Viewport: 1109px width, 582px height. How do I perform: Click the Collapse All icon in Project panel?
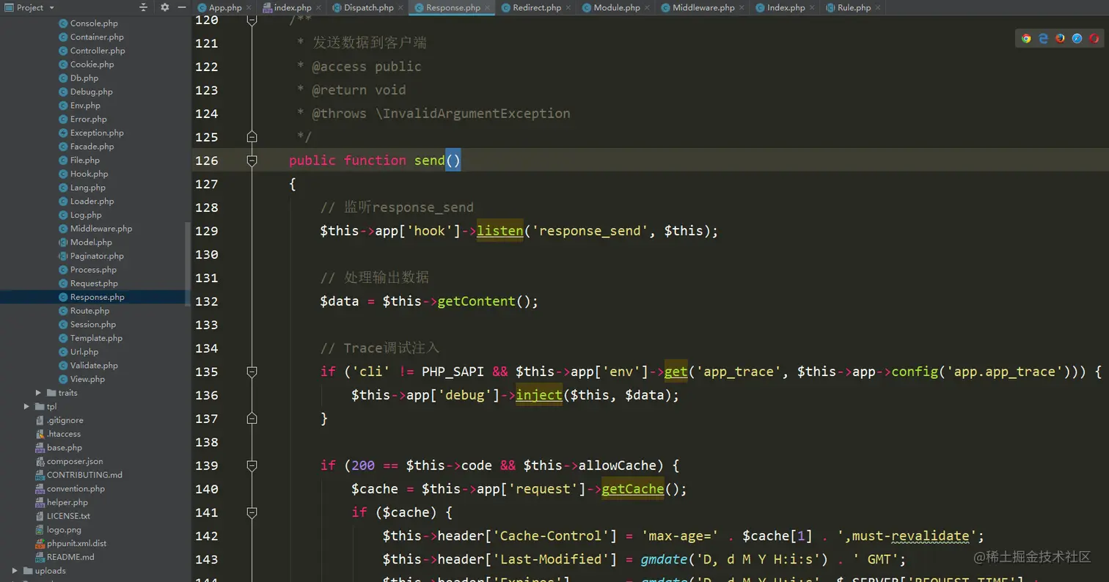point(144,7)
